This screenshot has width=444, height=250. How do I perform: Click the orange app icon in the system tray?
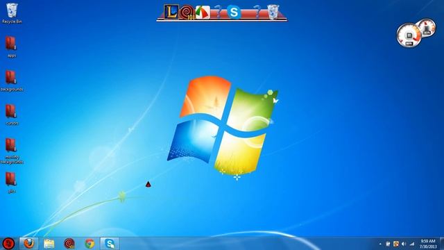point(396,244)
